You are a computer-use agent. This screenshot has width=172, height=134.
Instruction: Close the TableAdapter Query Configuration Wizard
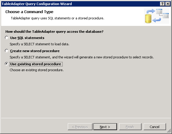coord(168,4)
